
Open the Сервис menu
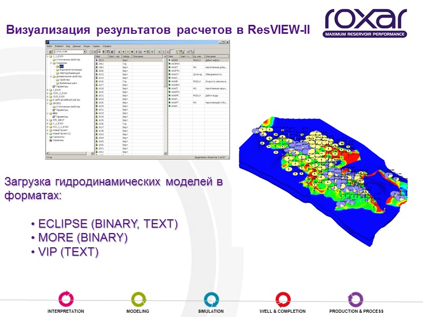click(96, 46)
